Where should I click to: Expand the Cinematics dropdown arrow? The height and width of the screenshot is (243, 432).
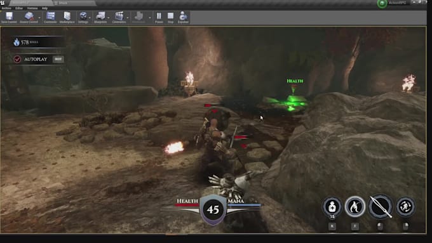pos(128,18)
